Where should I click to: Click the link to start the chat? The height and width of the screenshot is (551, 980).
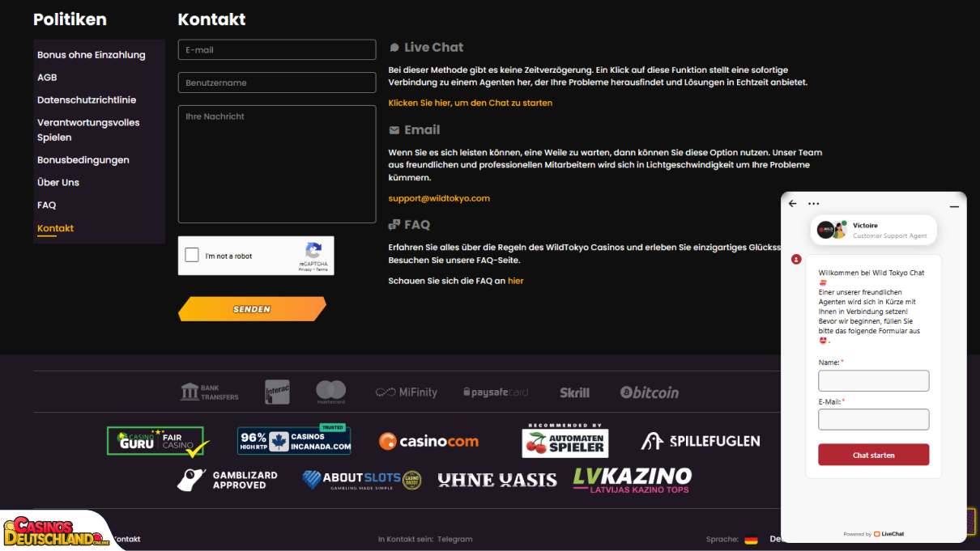point(471,104)
